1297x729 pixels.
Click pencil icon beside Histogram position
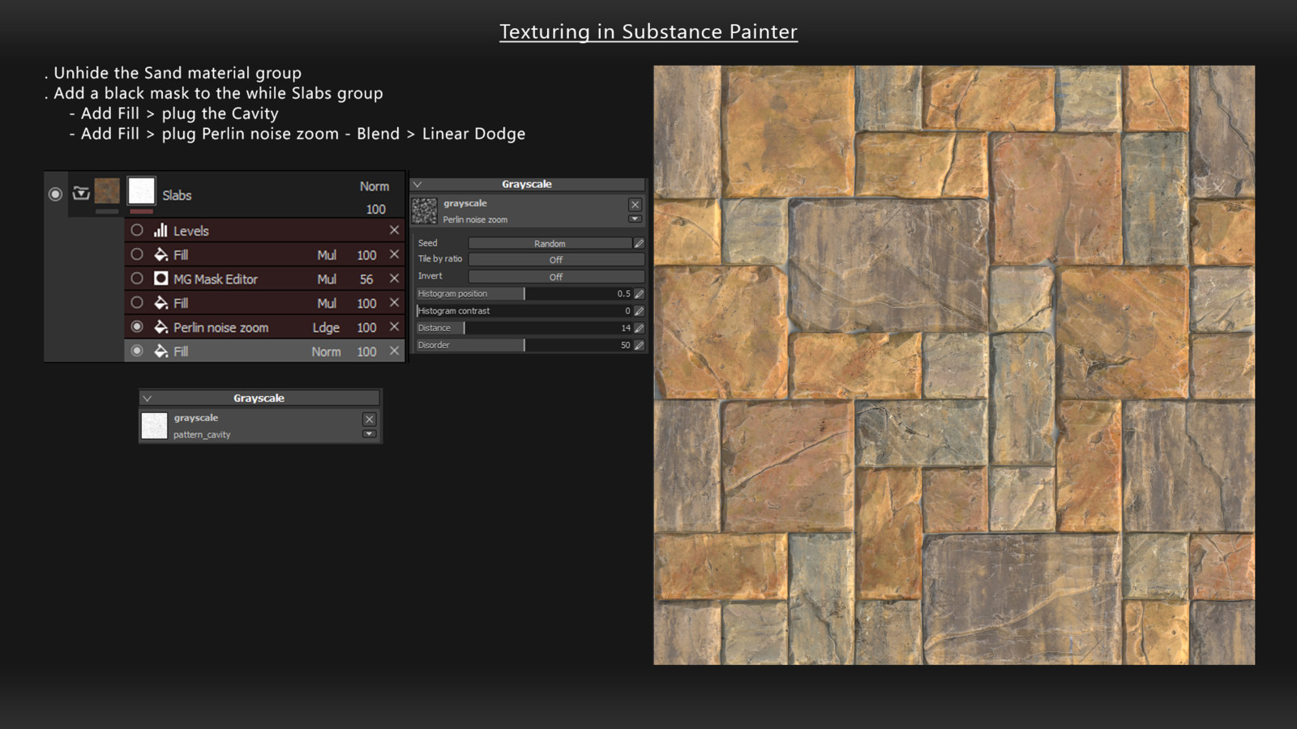click(x=639, y=294)
